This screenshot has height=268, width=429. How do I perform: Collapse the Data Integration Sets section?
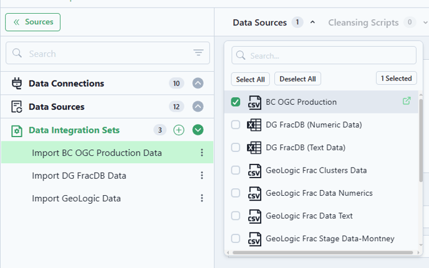click(x=198, y=130)
